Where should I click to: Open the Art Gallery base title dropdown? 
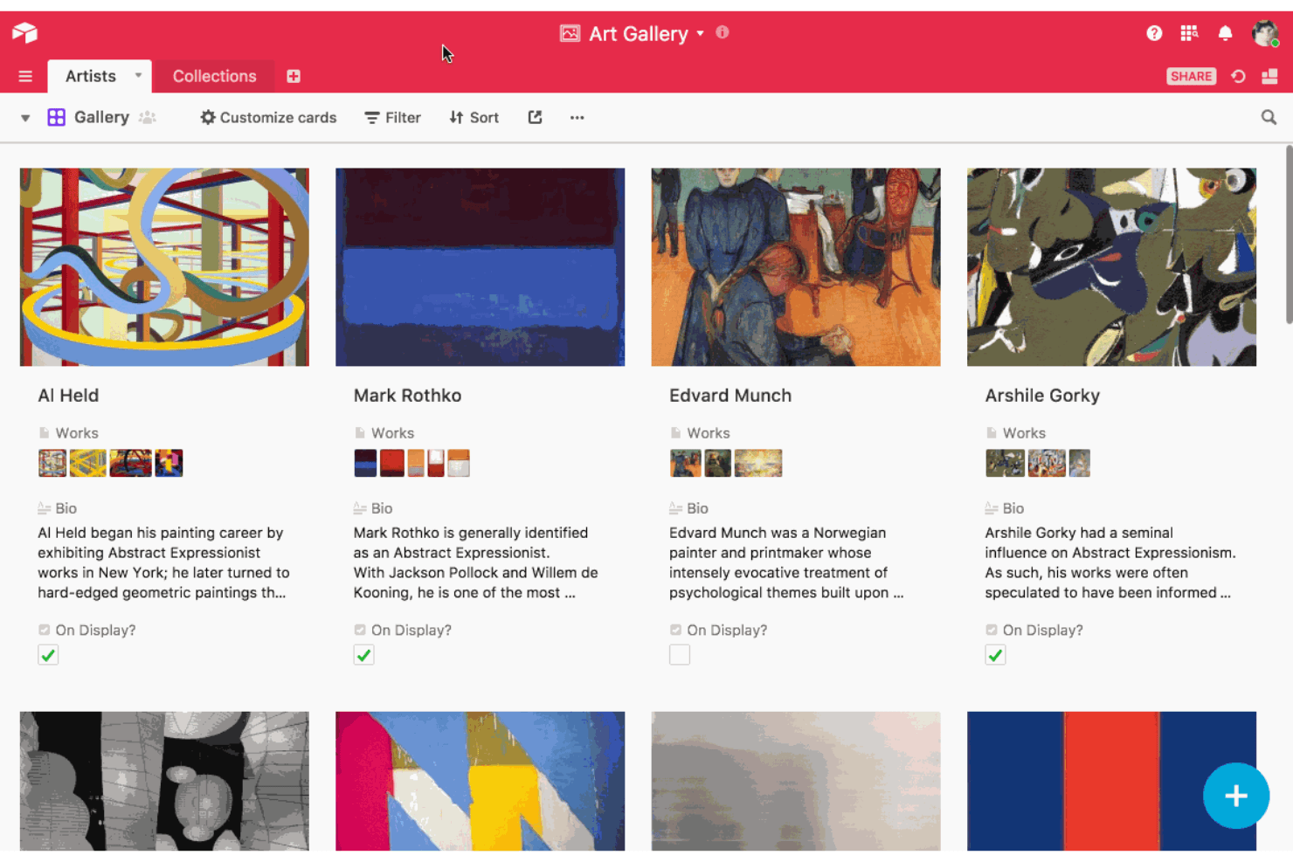[x=700, y=34]
